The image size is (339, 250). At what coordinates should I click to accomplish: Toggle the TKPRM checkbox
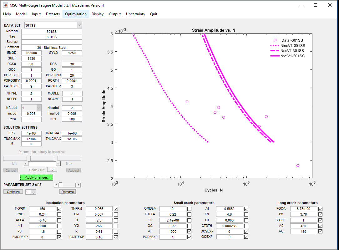point(59,209)
